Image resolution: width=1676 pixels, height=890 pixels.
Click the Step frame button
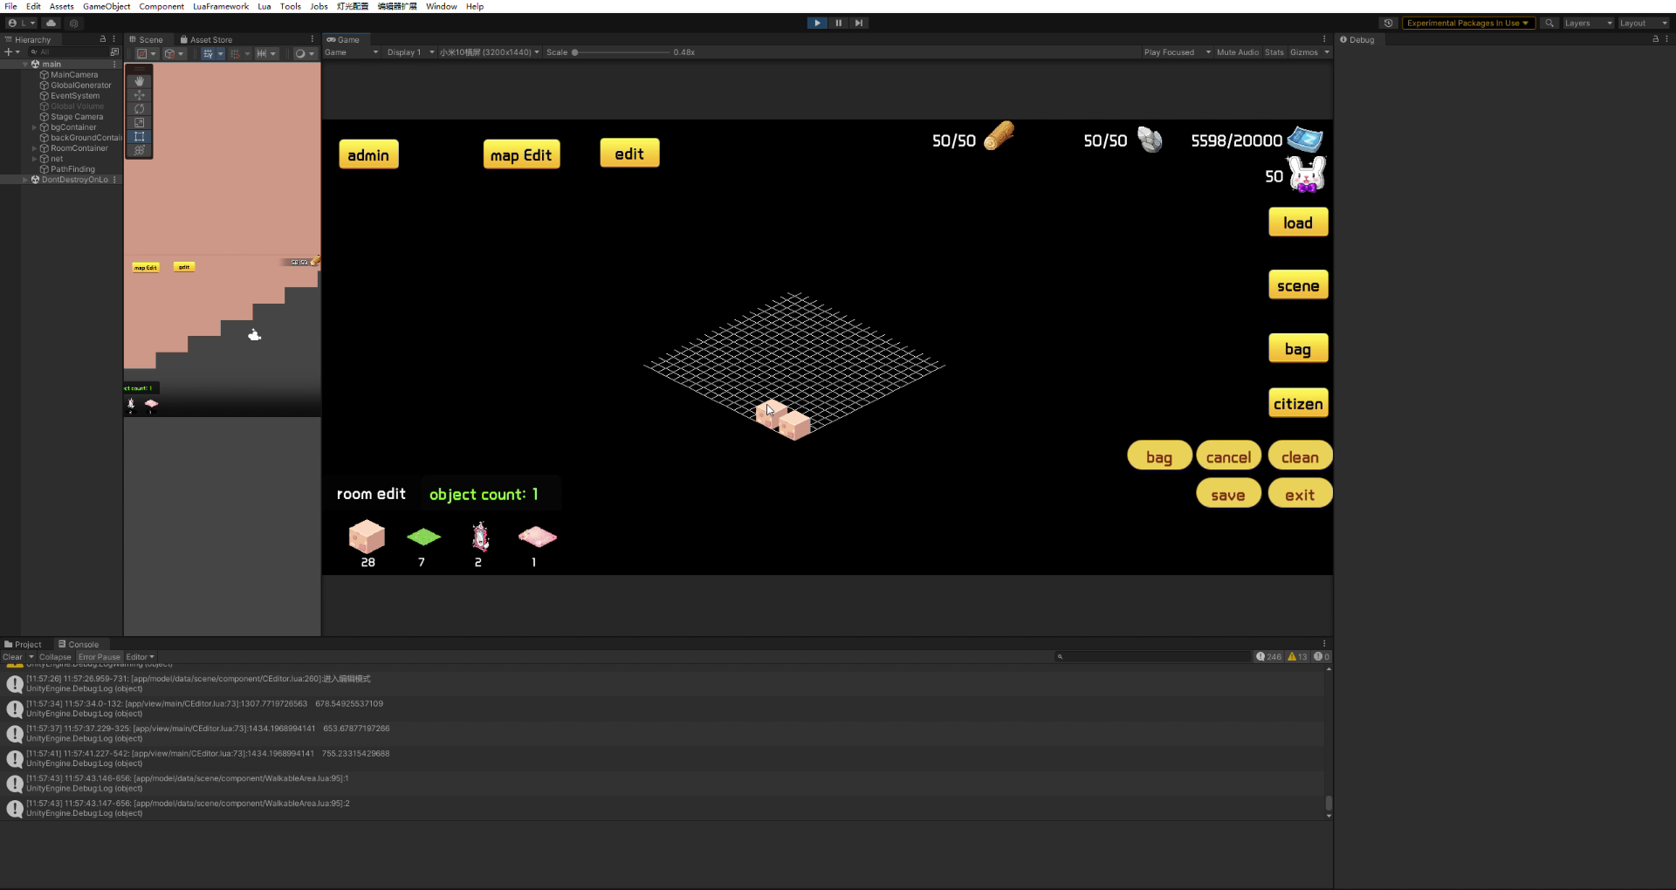tap(859, 23)
